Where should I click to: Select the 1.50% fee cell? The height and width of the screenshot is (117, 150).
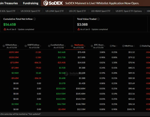point(114,63)
